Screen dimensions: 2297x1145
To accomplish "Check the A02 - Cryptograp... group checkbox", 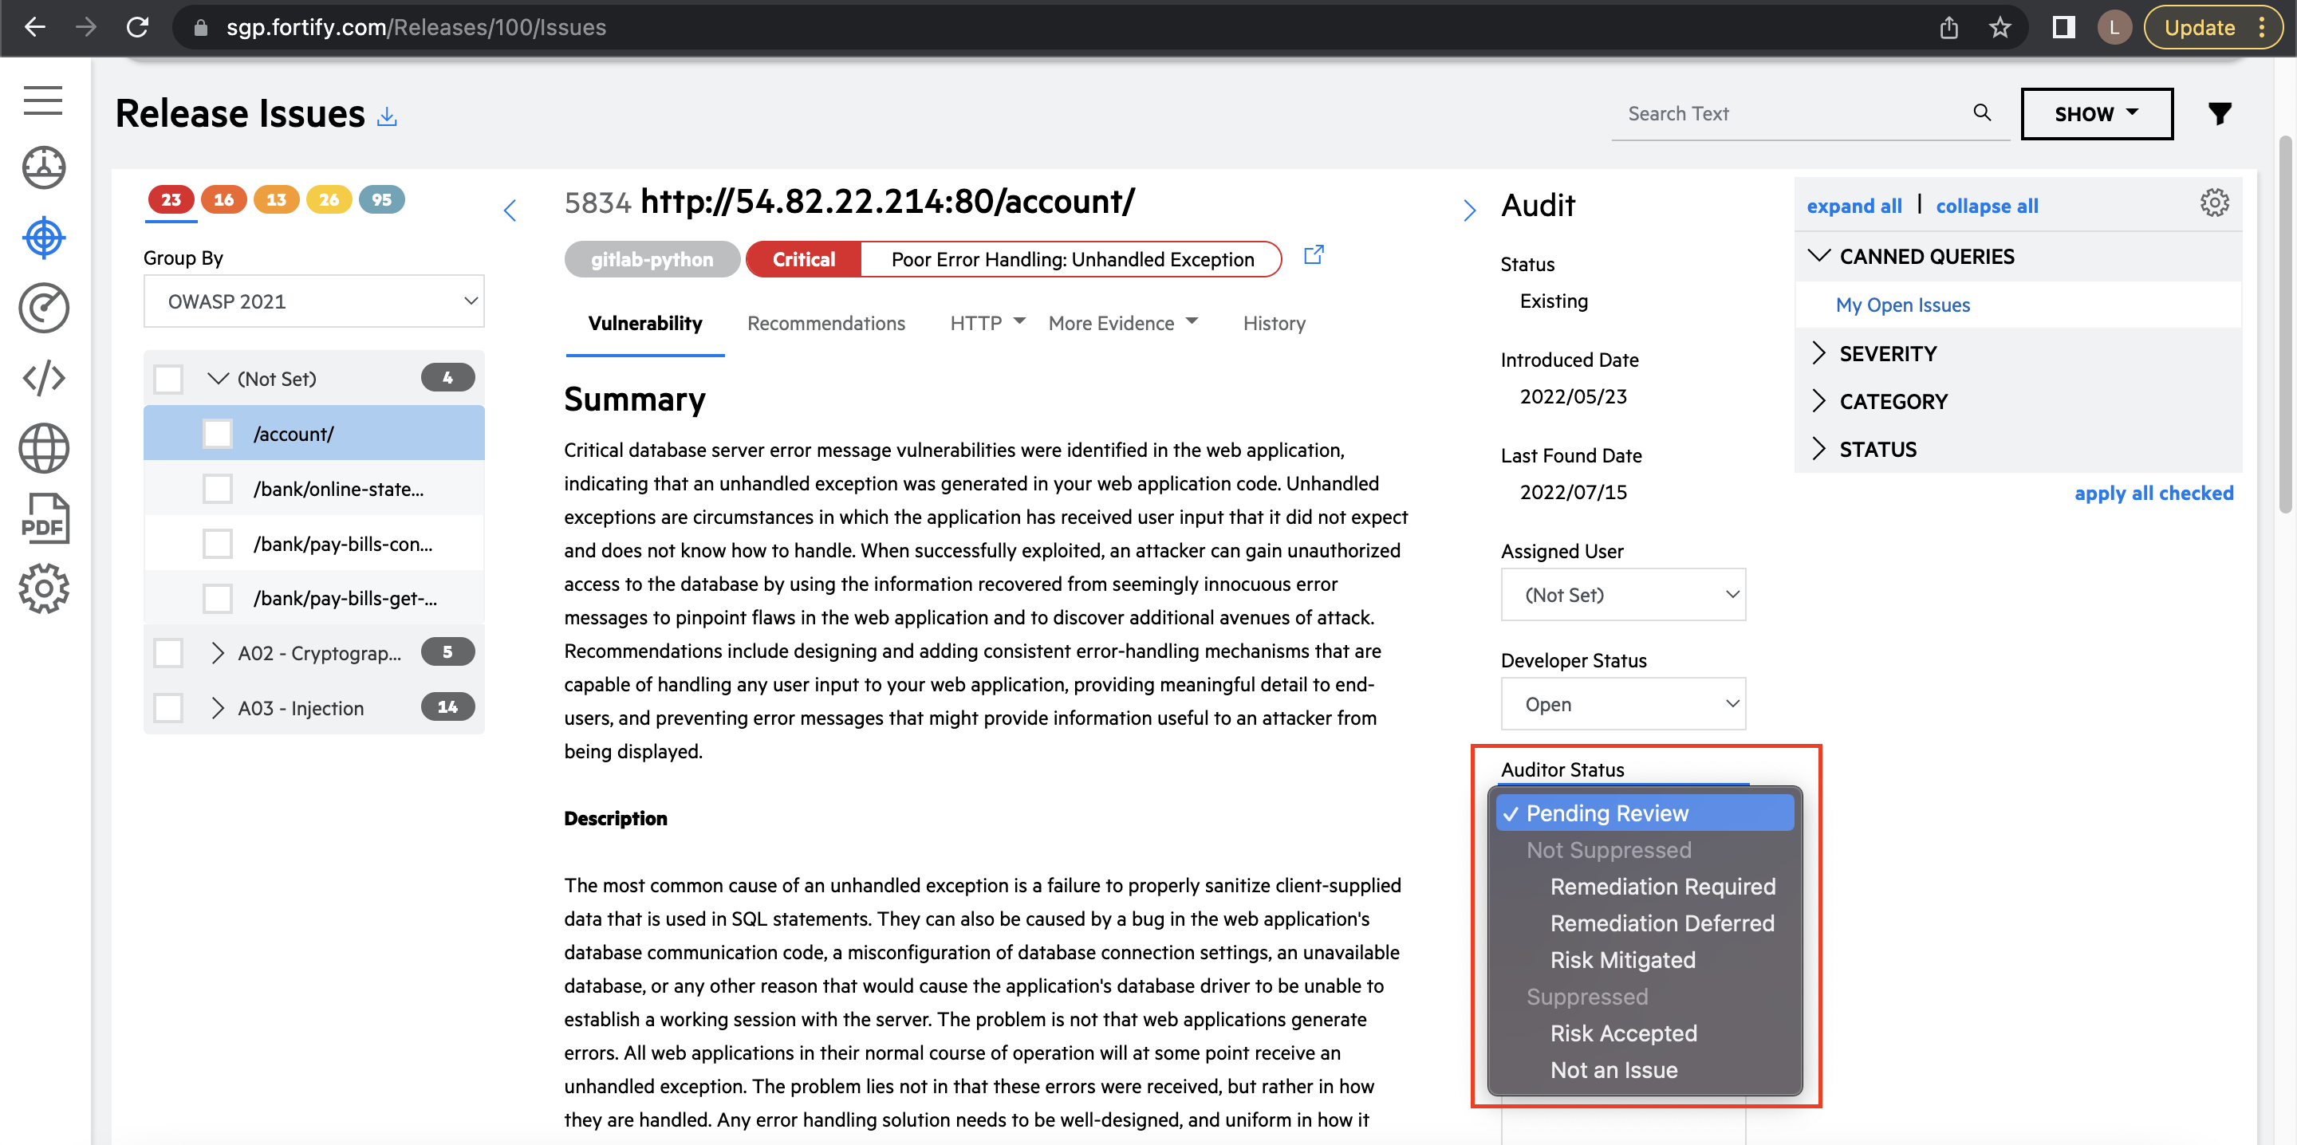I will (167, 653).
